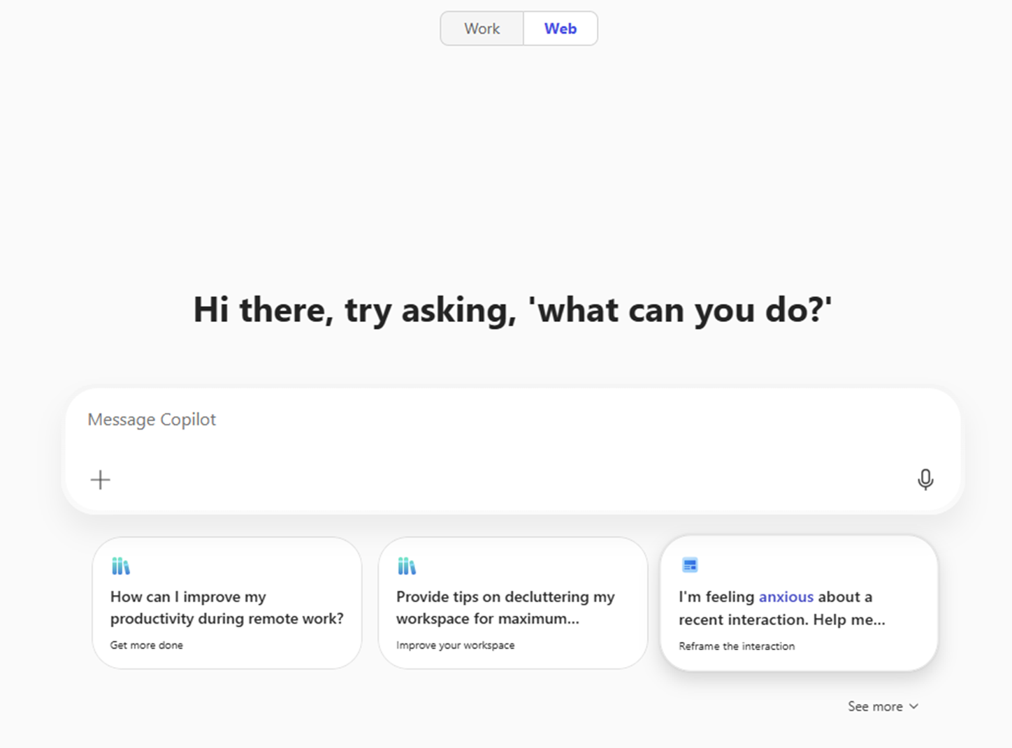Click the 'Get more done' caption
Viewport: 1012px width, 748px height.
[147, 645]
